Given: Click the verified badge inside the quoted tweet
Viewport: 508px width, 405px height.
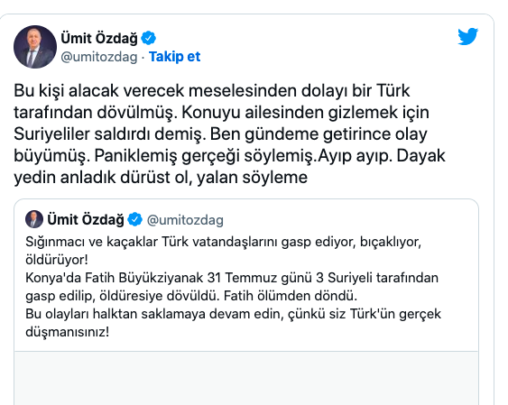Looking at the screenshot, I should (x=134, y=219).
